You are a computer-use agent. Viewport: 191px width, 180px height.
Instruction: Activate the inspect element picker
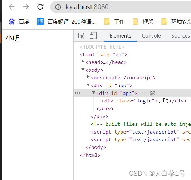(81, 36)
